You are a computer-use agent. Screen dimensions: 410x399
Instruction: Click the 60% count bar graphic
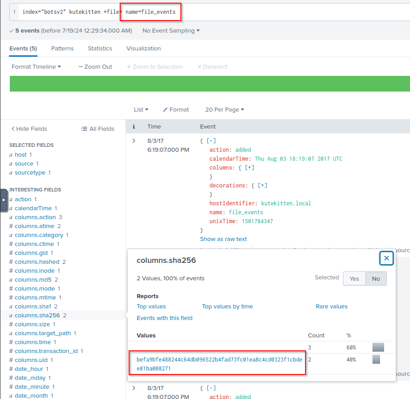coord(378,347)
